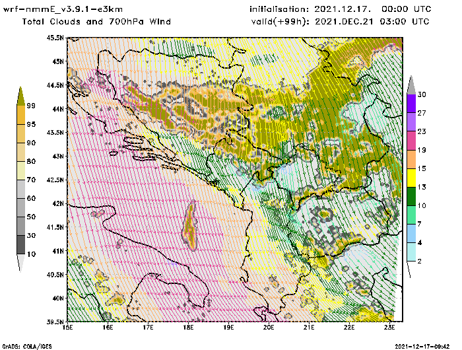The height and width of the screenshot is (350, 462).
Task: Click the '44N' latitude axis label
Action: [x=58, y=109]
